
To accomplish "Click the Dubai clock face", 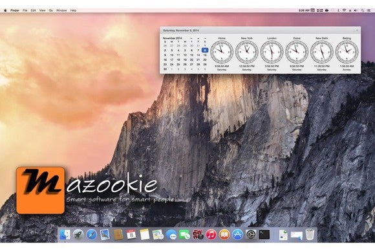I will (297, 52).
